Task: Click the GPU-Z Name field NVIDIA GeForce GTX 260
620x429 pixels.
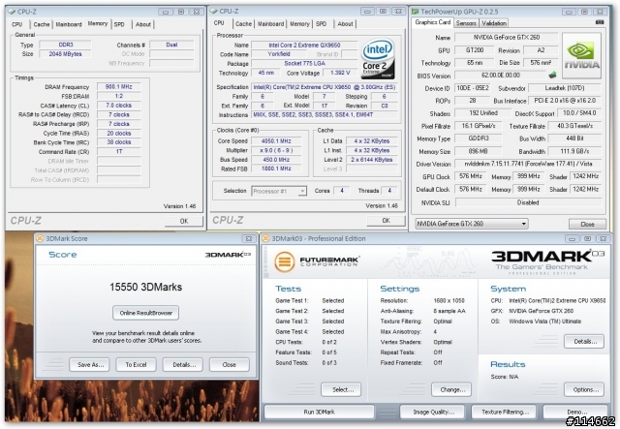Action: click(x=507, y=37)
